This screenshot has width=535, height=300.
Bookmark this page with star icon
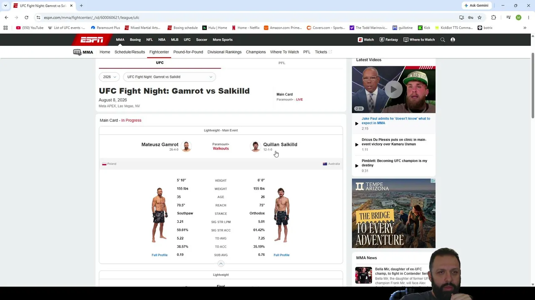point(479,17)
